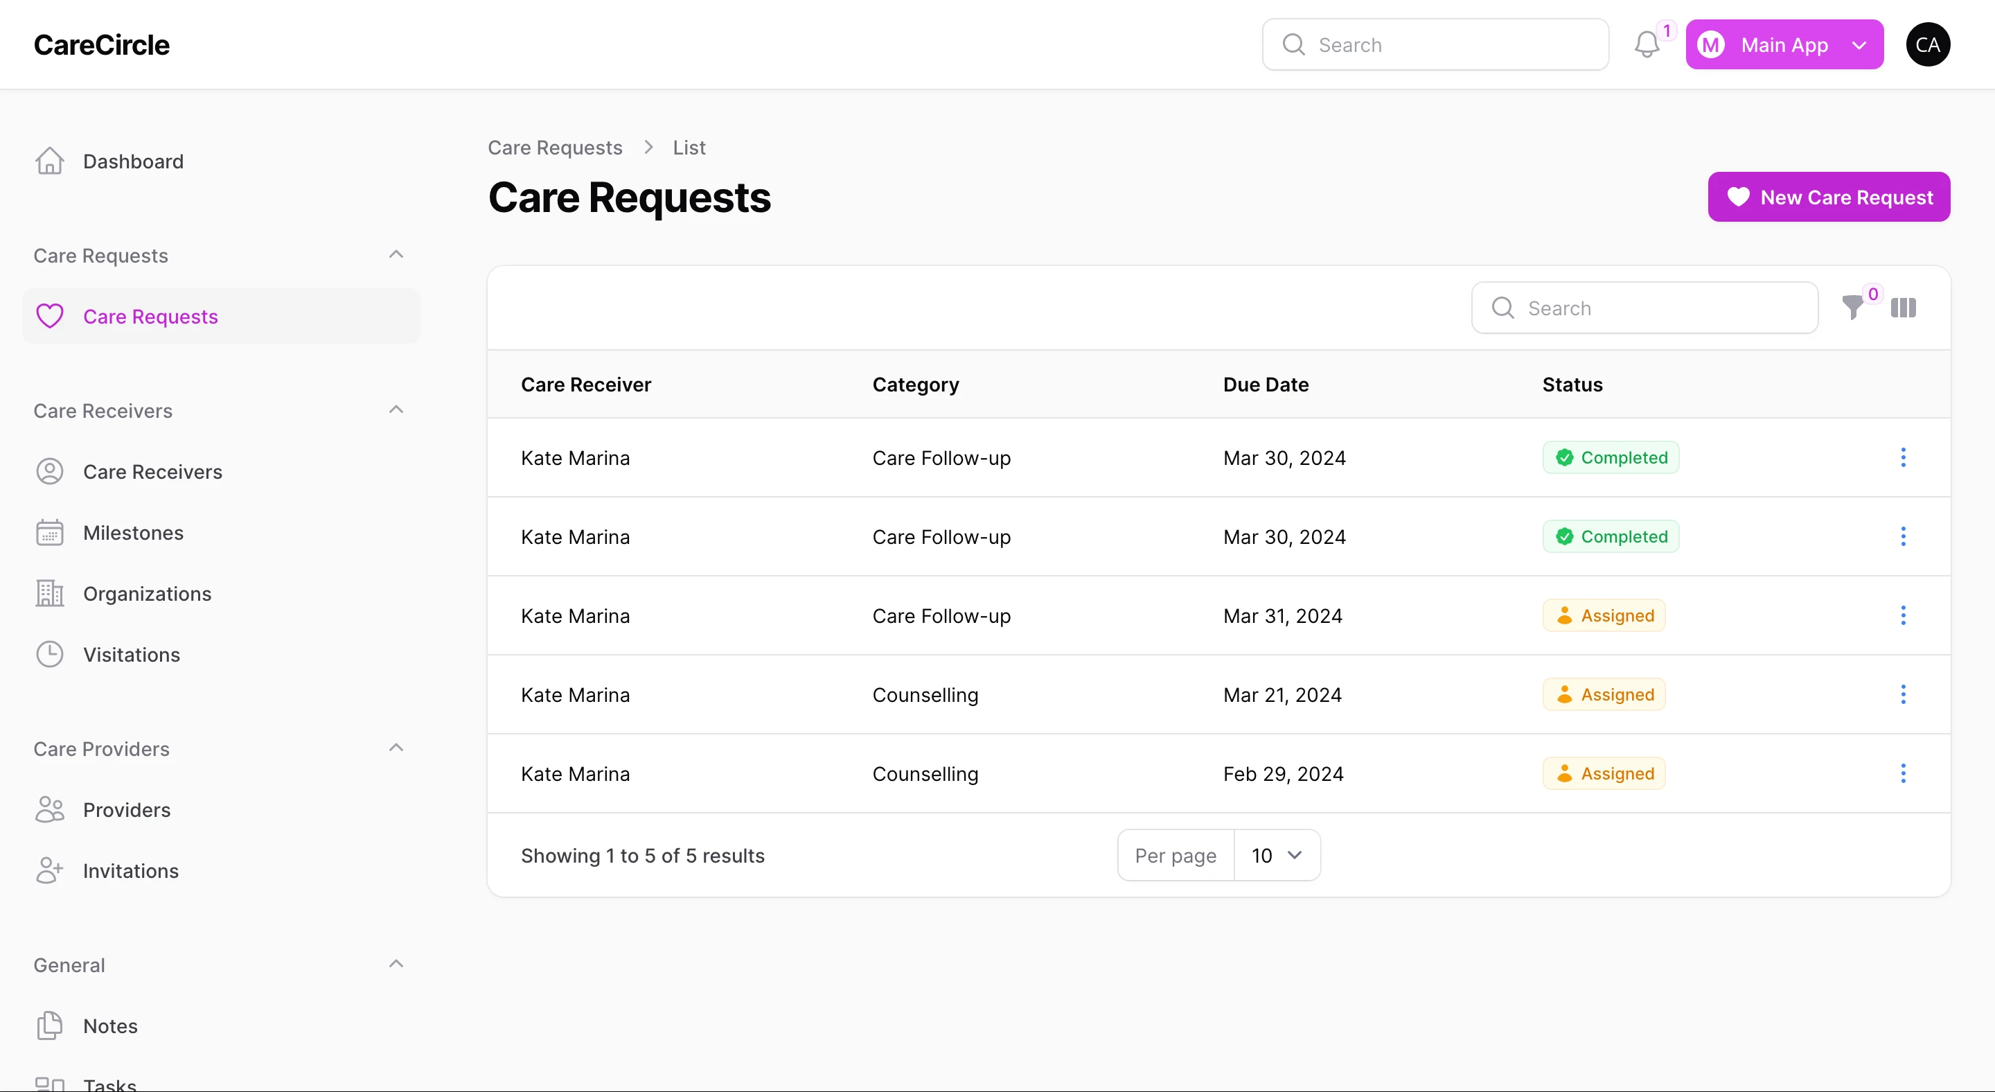Click the Visitations menu item in sidebar
This screenshot has height=1092, width=1995.
130,653
